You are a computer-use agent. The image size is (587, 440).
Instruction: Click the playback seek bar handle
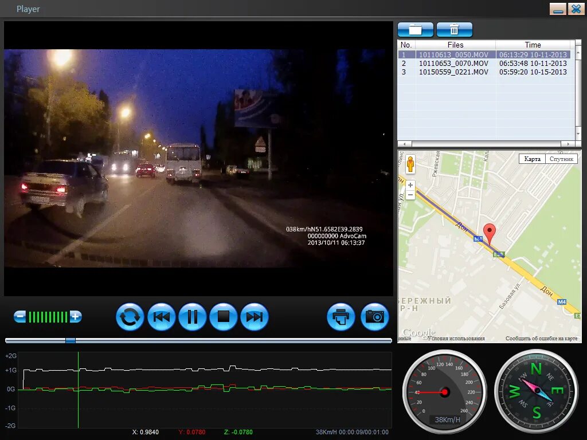[71, 340]
